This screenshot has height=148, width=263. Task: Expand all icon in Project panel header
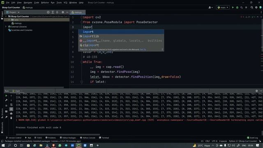(x=53, y=12)
